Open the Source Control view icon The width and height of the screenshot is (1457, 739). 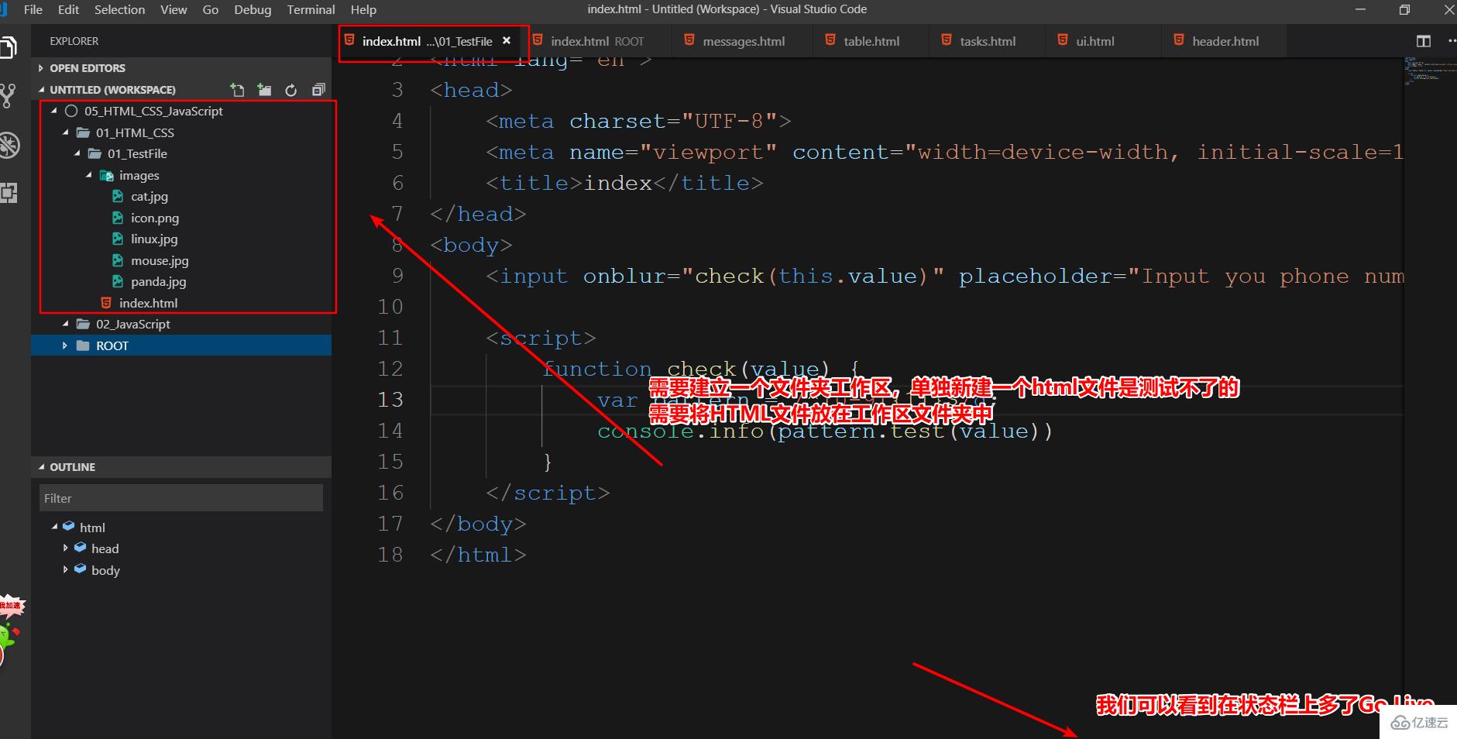pos(8,96)
